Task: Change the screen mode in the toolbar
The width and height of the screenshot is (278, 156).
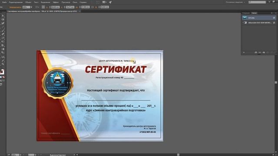Action: [1, 85]
